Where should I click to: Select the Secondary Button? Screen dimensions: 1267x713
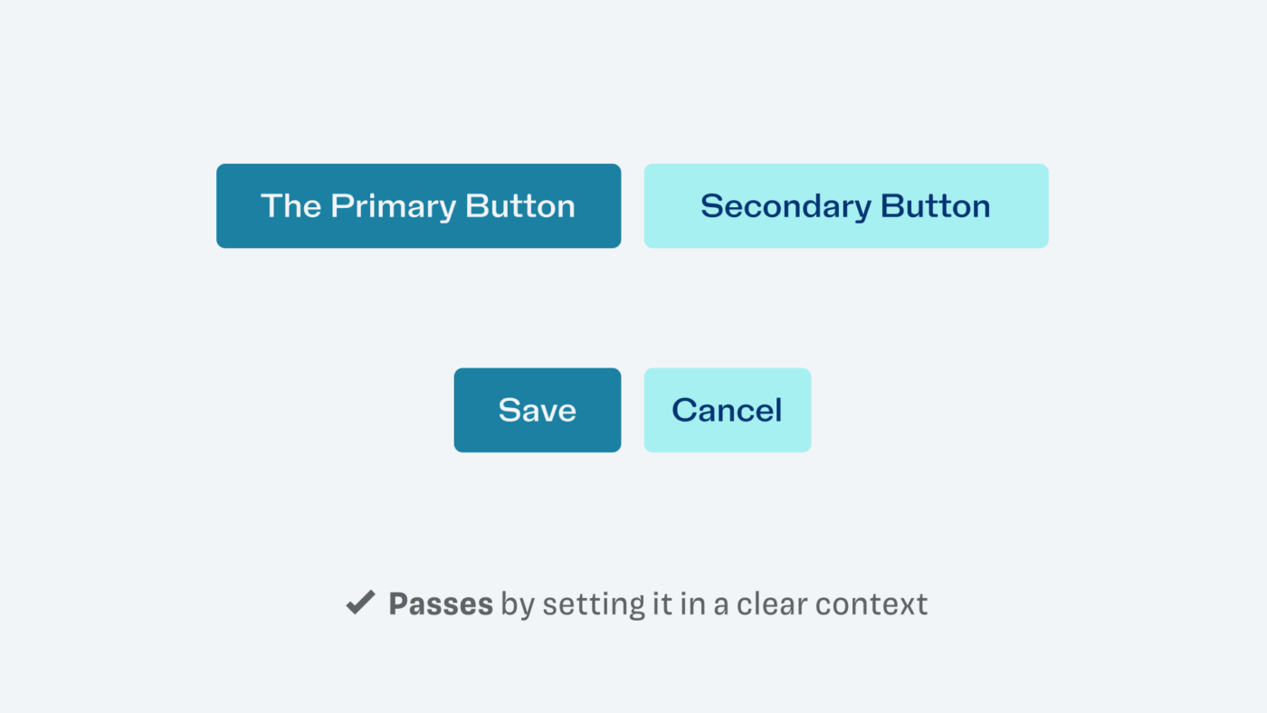pos(846,205)
